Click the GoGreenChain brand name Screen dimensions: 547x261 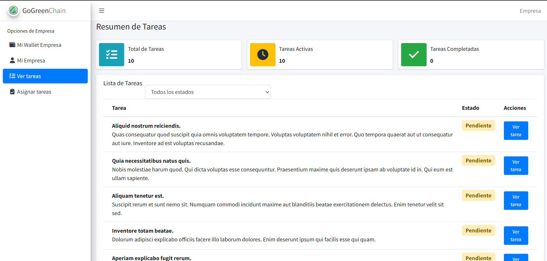[44, 11]
